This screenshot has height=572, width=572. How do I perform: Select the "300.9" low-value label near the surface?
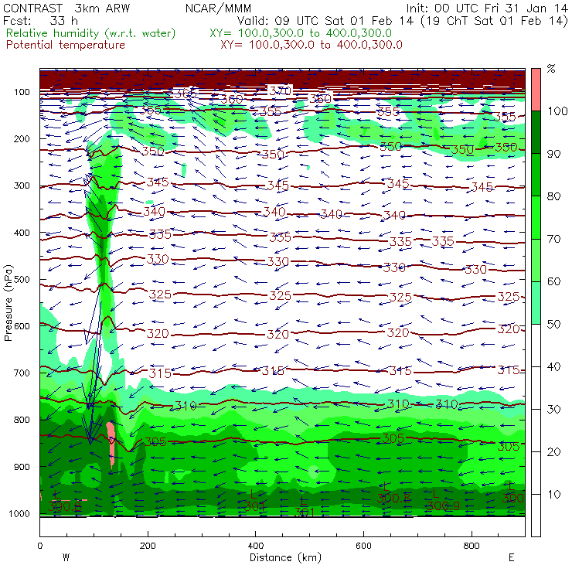pos(442,506)
